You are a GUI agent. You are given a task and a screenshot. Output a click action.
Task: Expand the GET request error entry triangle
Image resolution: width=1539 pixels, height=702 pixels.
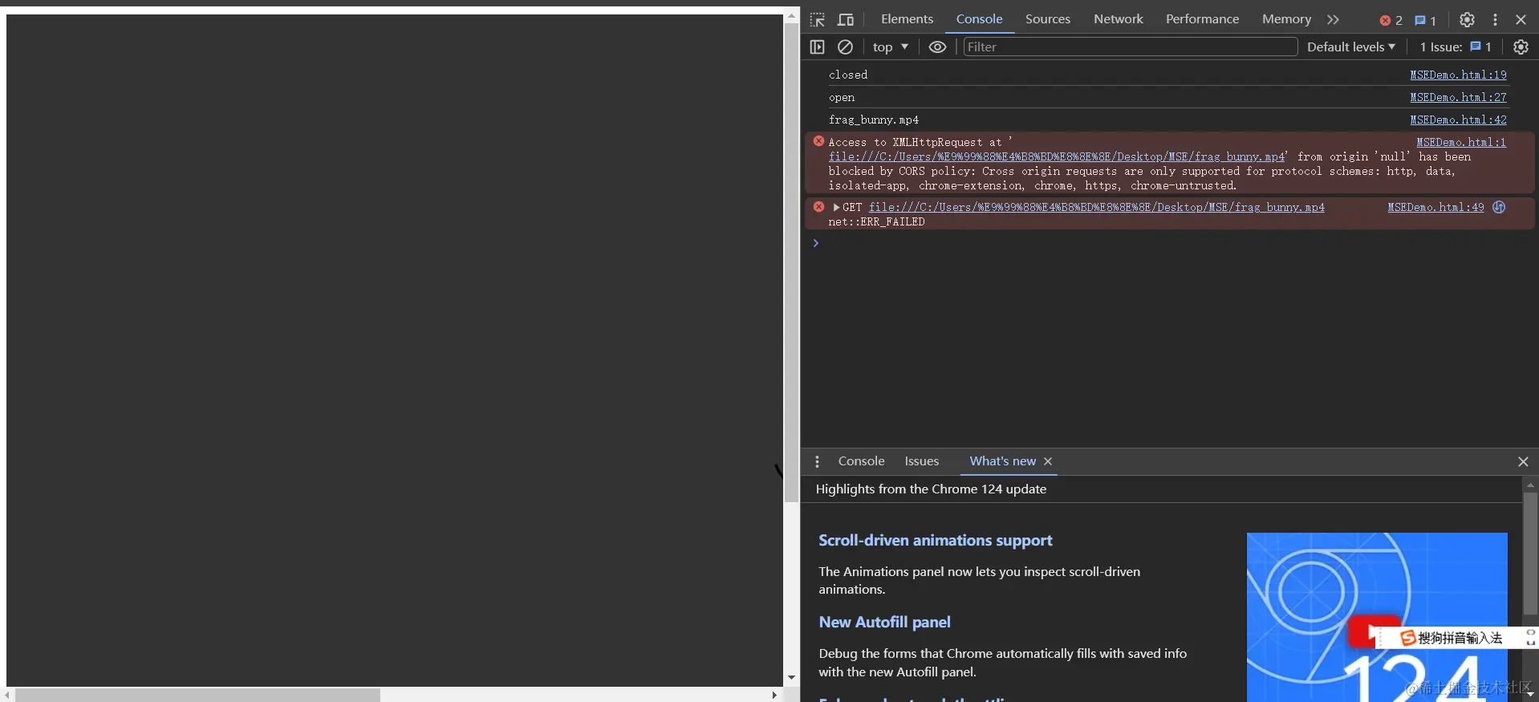(x=836, y=207)
